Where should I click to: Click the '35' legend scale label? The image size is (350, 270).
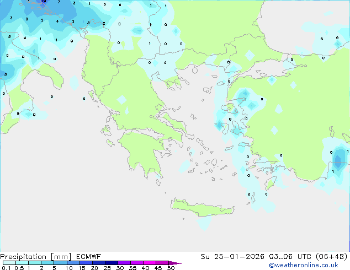pyautogui.click(x=132, y=268)
